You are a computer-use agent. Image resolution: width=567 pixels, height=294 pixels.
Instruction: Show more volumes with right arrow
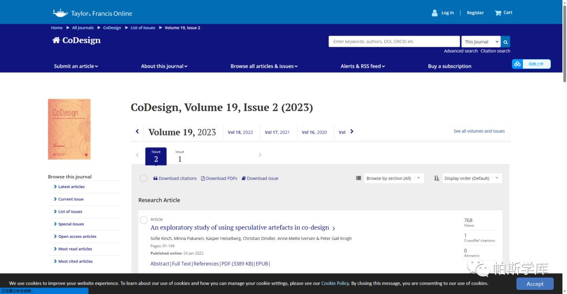(352, 132)
